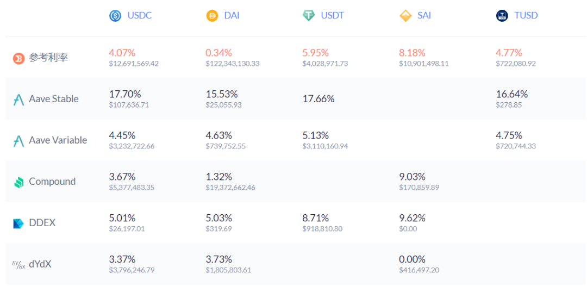587x286 pixels.
Task: Click the $0.00 DDEX SAI amount
Action: pyautogui.click(x=408, y=228)
